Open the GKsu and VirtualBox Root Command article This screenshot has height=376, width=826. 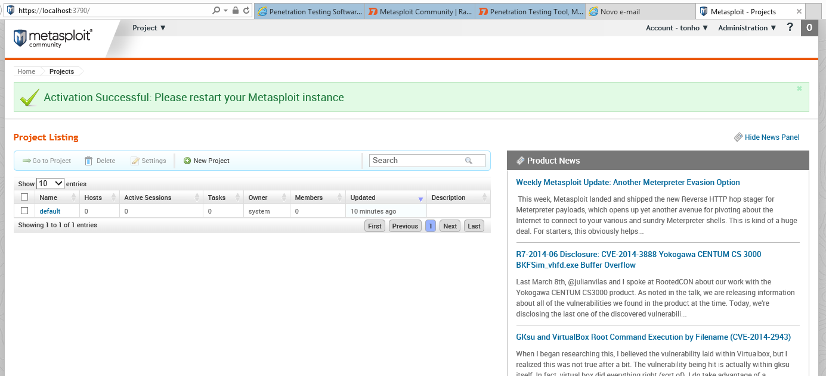tap(654, 337)
